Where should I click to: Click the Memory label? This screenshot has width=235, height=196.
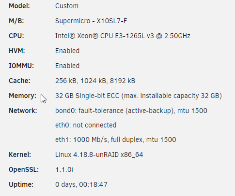[23, 96]
